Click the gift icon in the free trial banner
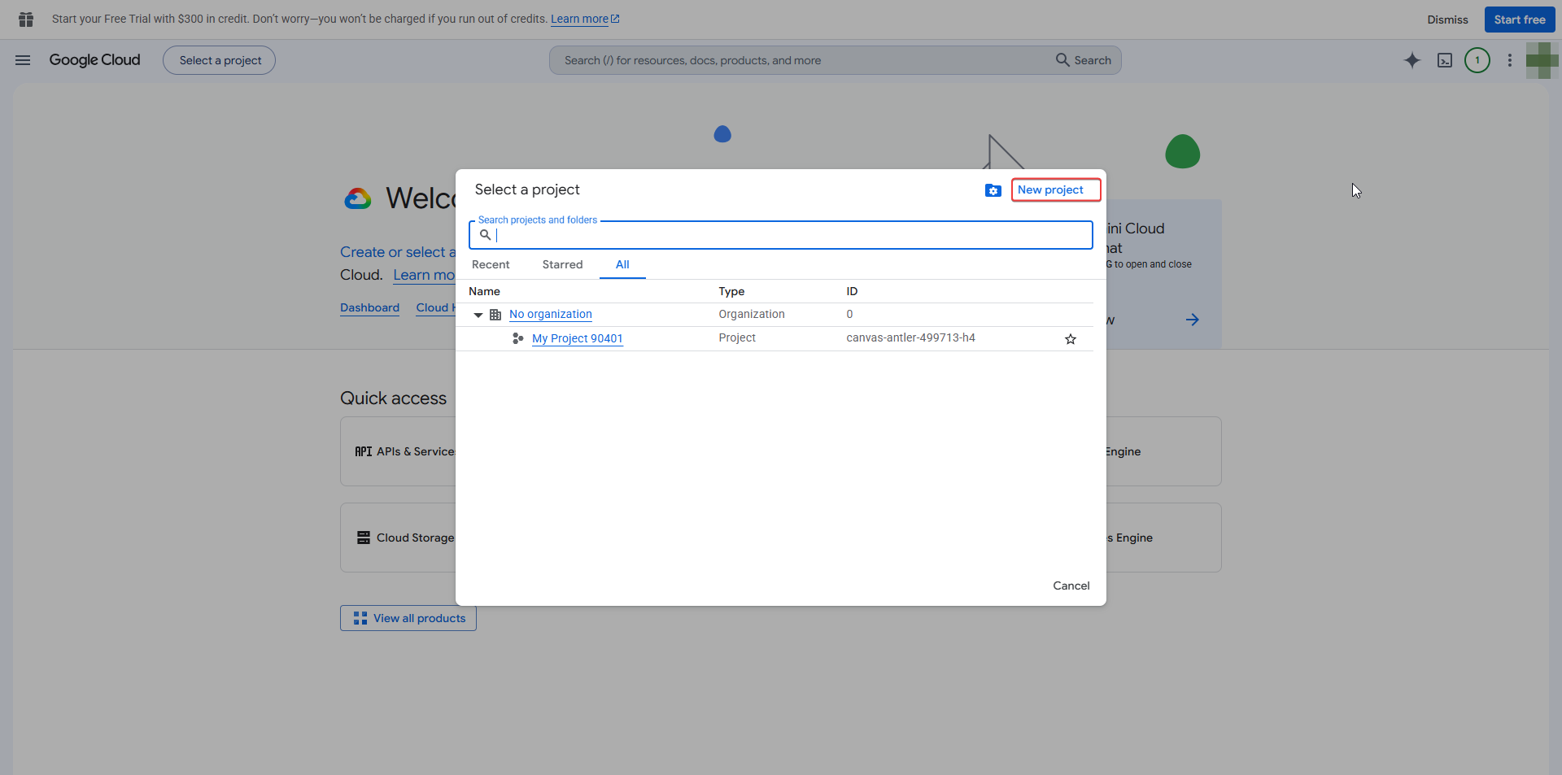The image size is (1562, 775). coord(26,19)
